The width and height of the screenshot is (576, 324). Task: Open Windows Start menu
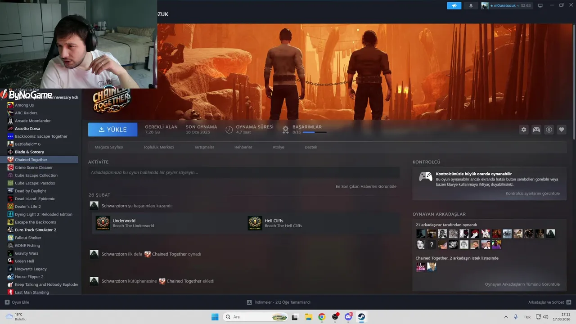click(x=215, y=317)
